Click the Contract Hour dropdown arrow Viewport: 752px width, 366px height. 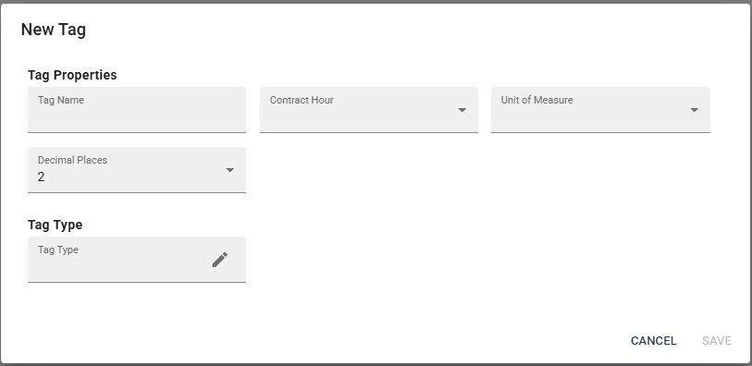pyautogui.click(x=462, y=110)
